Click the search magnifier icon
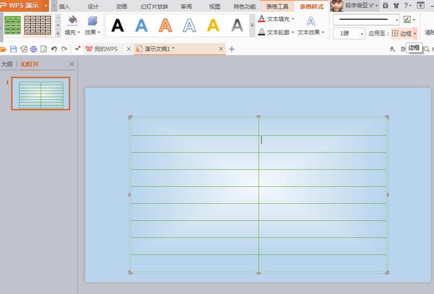The image size is (434, 294). click(427, 49)
